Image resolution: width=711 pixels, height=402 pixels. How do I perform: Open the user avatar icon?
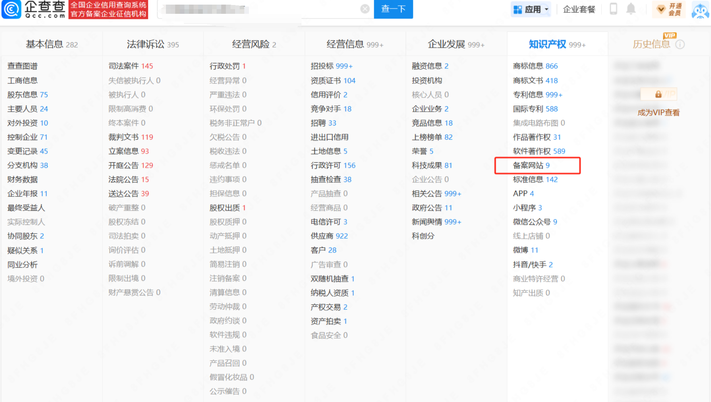(700, 10)
